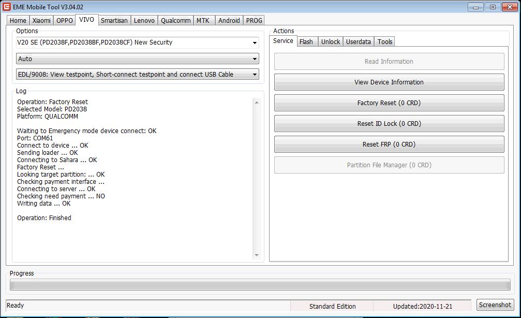Click Reset ID Lock (0 CRD)
The image size is (521, 318).
pos(389,124)
